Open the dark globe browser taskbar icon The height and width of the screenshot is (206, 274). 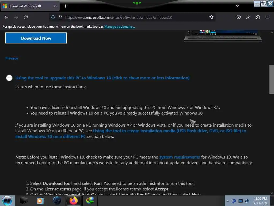(57, 201)
